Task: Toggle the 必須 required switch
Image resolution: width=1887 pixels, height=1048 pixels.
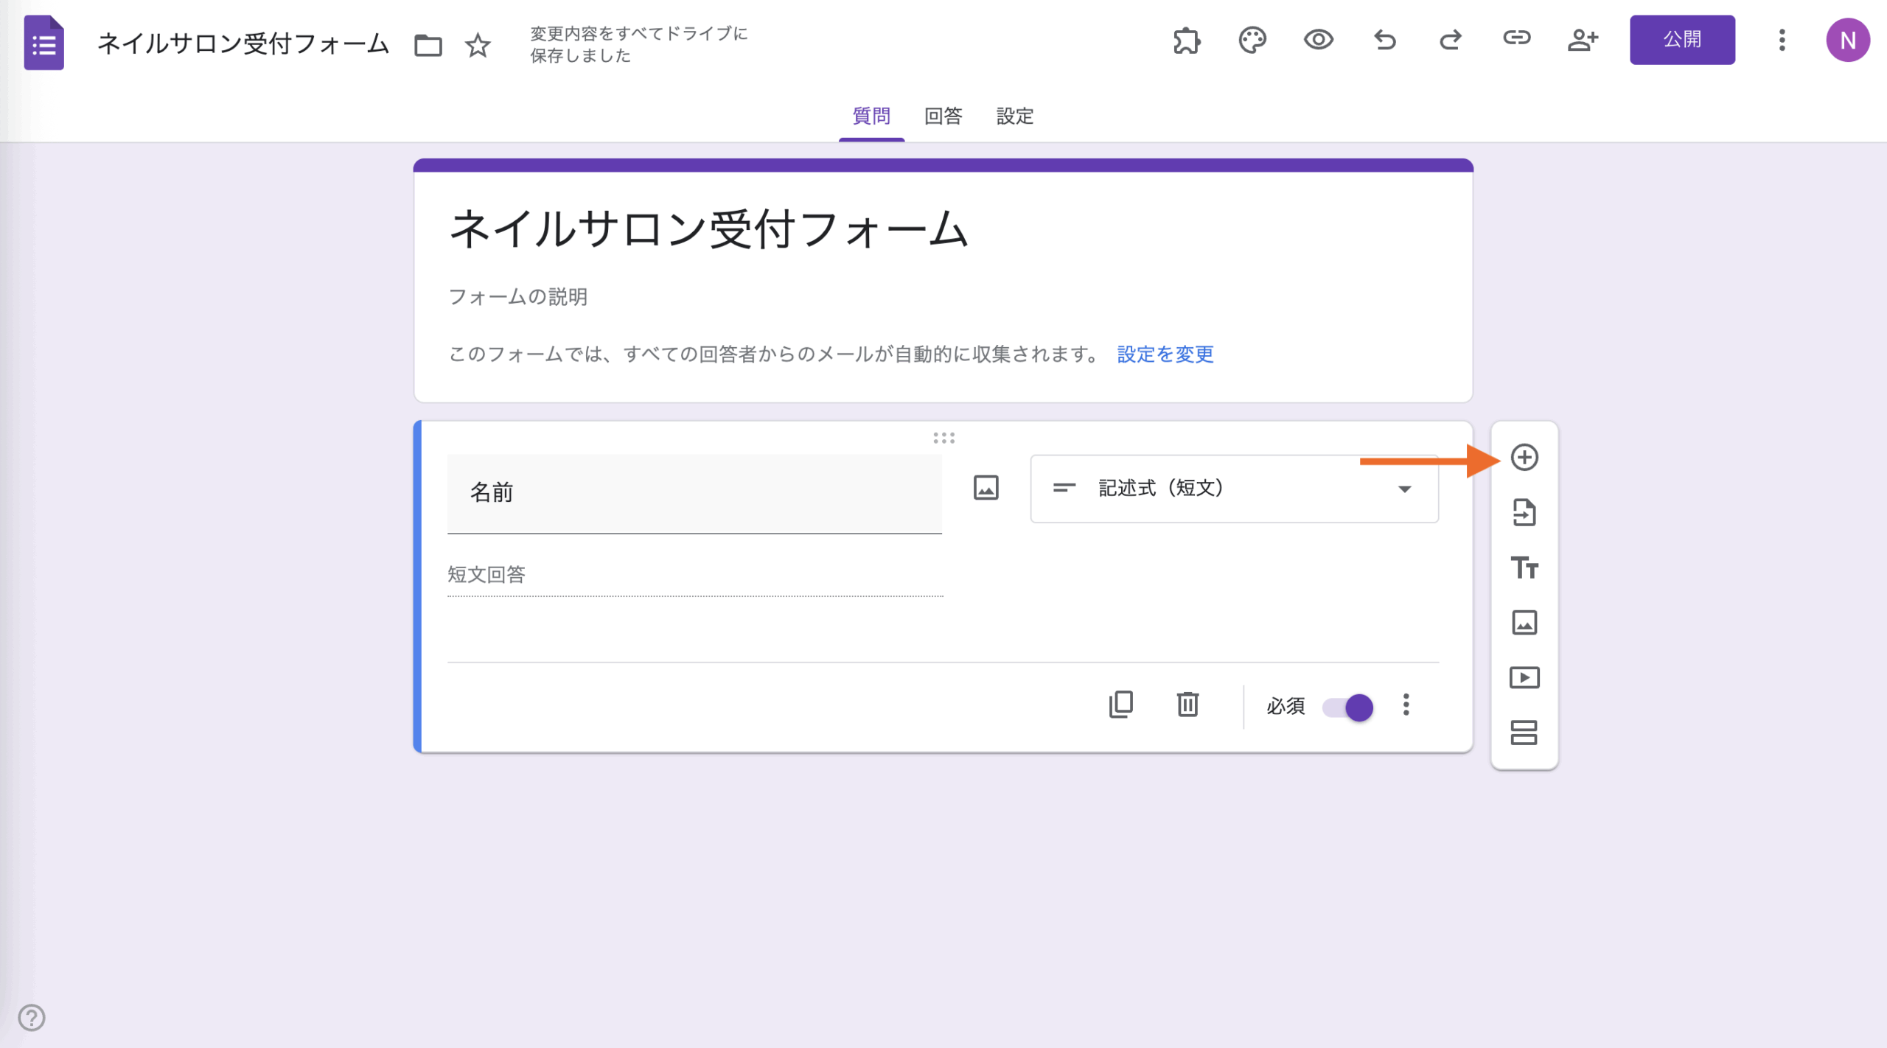Action: pos(1348,708)
